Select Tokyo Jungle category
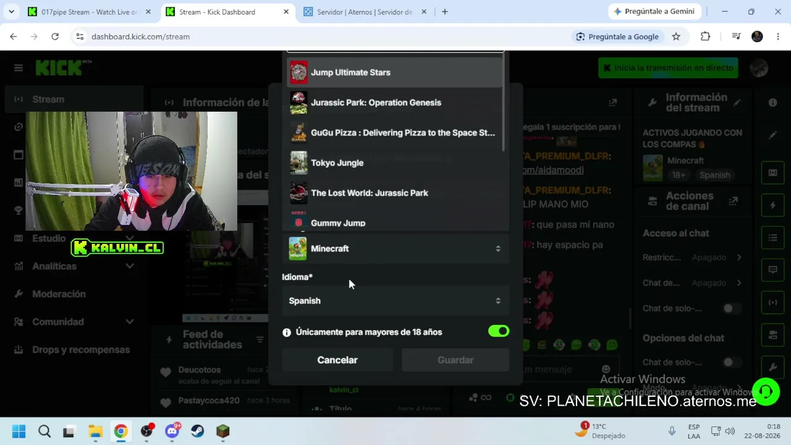The width and height of the screenshot is (791, 445). coord(394,163)
